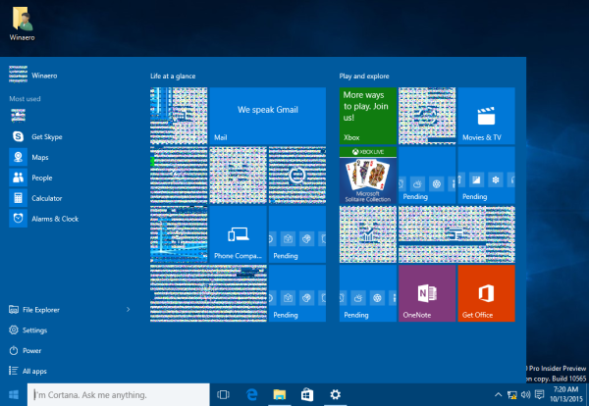Open the OneNote tile
This screenshot has width=589, height=406.
tap(427, 292)
